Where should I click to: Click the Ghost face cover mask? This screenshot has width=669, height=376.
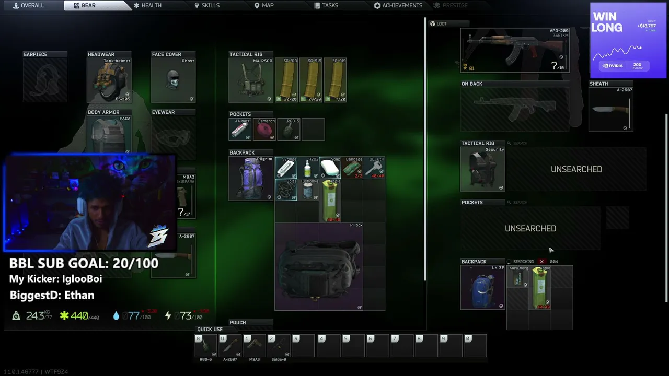coord(173,80)
